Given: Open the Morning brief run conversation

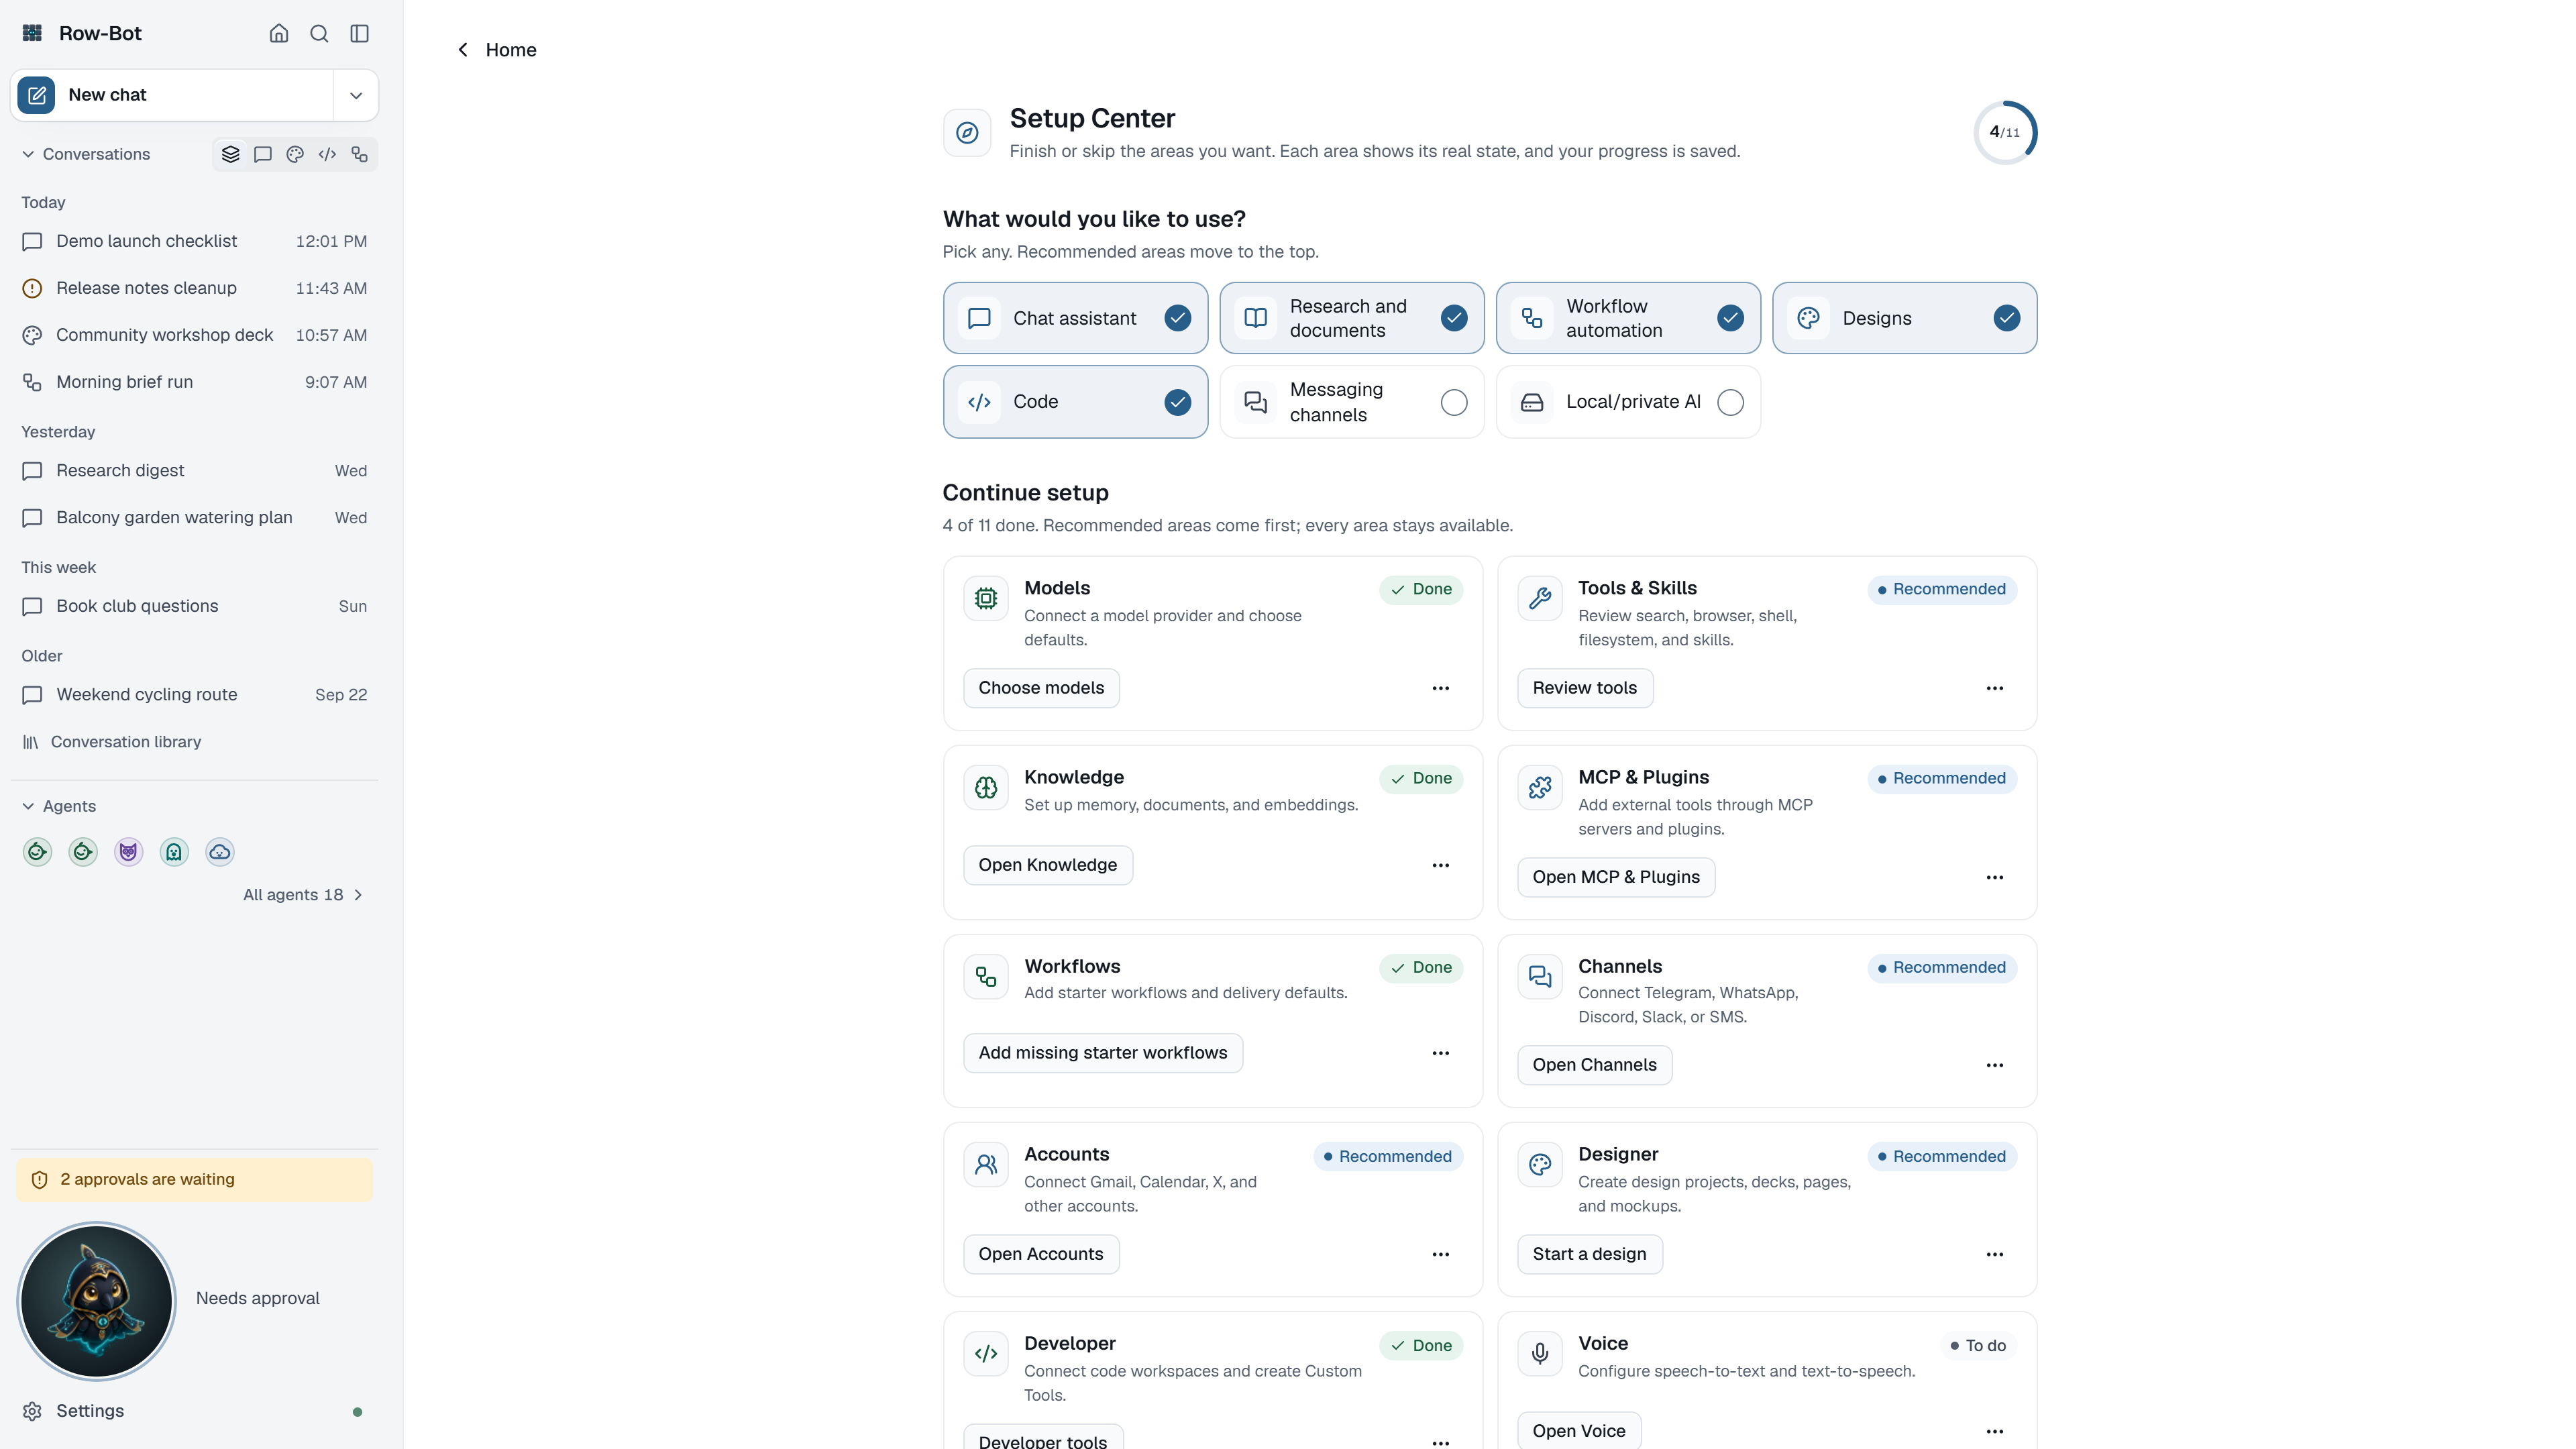Looking at the screenshot, I should tap(194, 382).
